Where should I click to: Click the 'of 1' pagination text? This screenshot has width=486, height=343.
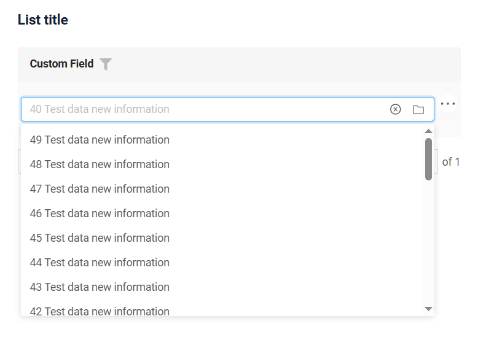(451, 161)
